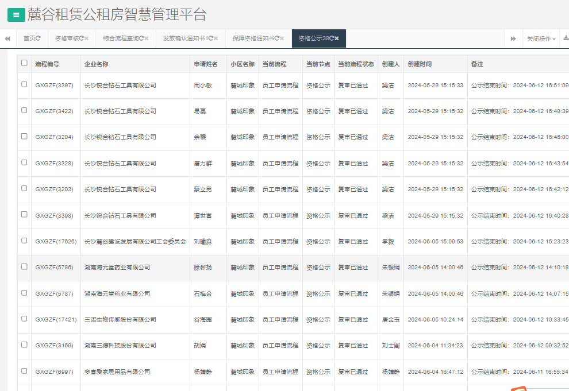The width and height of the screenshot is (569, 391).
Task: Click the download/export icon at top right
Action: 566,38
